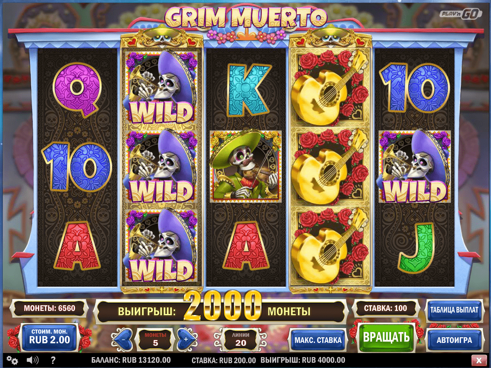Close the game with the red X

click(x=479, y=360)
